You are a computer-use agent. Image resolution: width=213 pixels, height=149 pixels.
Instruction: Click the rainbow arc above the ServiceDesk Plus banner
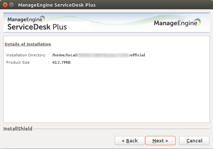click(x=42, y=19)
